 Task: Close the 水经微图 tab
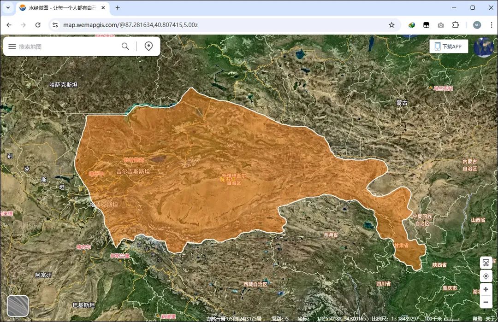pyautogui.click(x=103, y=8)
